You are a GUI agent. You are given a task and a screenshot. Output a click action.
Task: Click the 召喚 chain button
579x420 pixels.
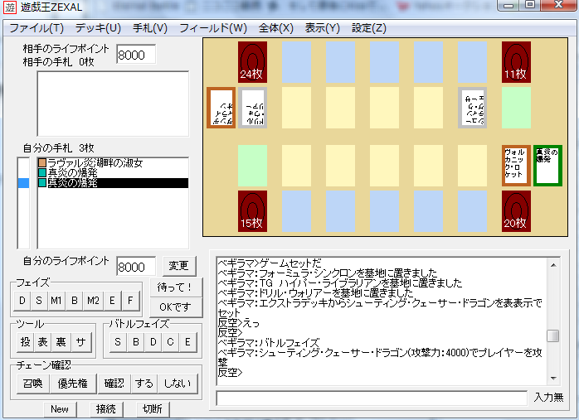tap(33, 384)
